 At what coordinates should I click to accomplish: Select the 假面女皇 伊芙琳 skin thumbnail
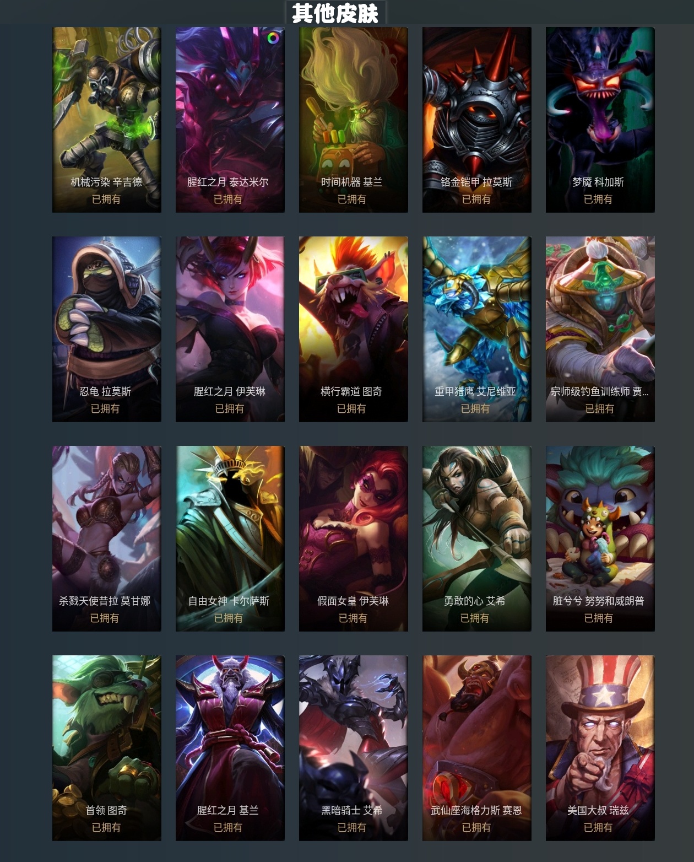pos(354,538)
